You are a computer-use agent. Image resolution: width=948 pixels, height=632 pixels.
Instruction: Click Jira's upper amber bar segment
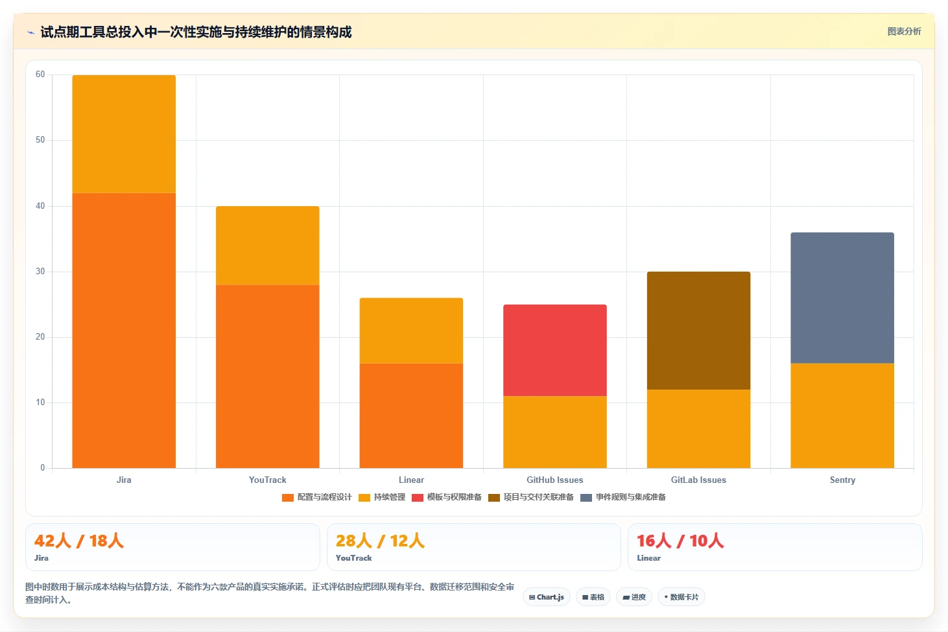point(124,134)
